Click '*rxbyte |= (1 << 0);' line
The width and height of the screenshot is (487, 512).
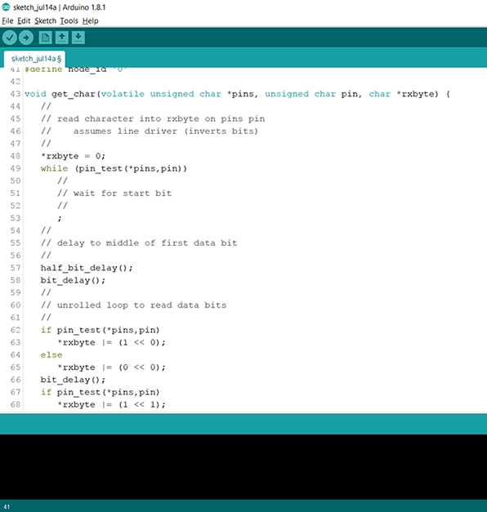(111, 342)
